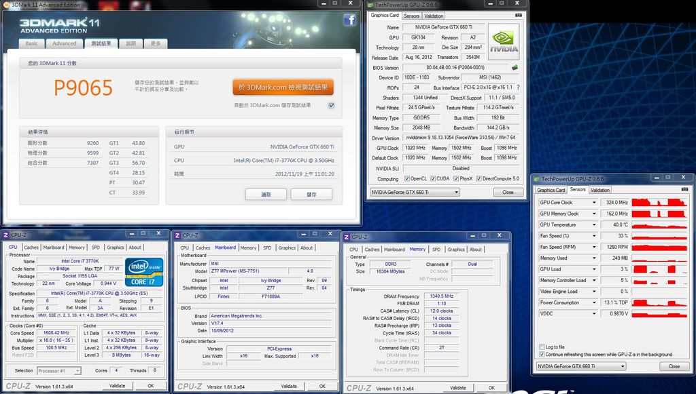Click the GPU Load red history graph
696x394 pixels.
pyautogui.click(x=659, y=269)
